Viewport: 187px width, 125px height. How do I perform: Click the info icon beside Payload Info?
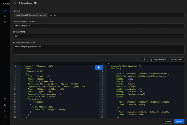point(34,42)
